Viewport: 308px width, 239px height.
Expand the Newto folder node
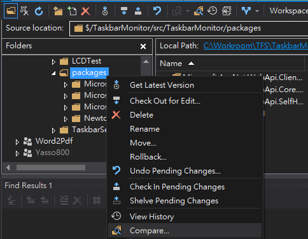coord(66,119)
